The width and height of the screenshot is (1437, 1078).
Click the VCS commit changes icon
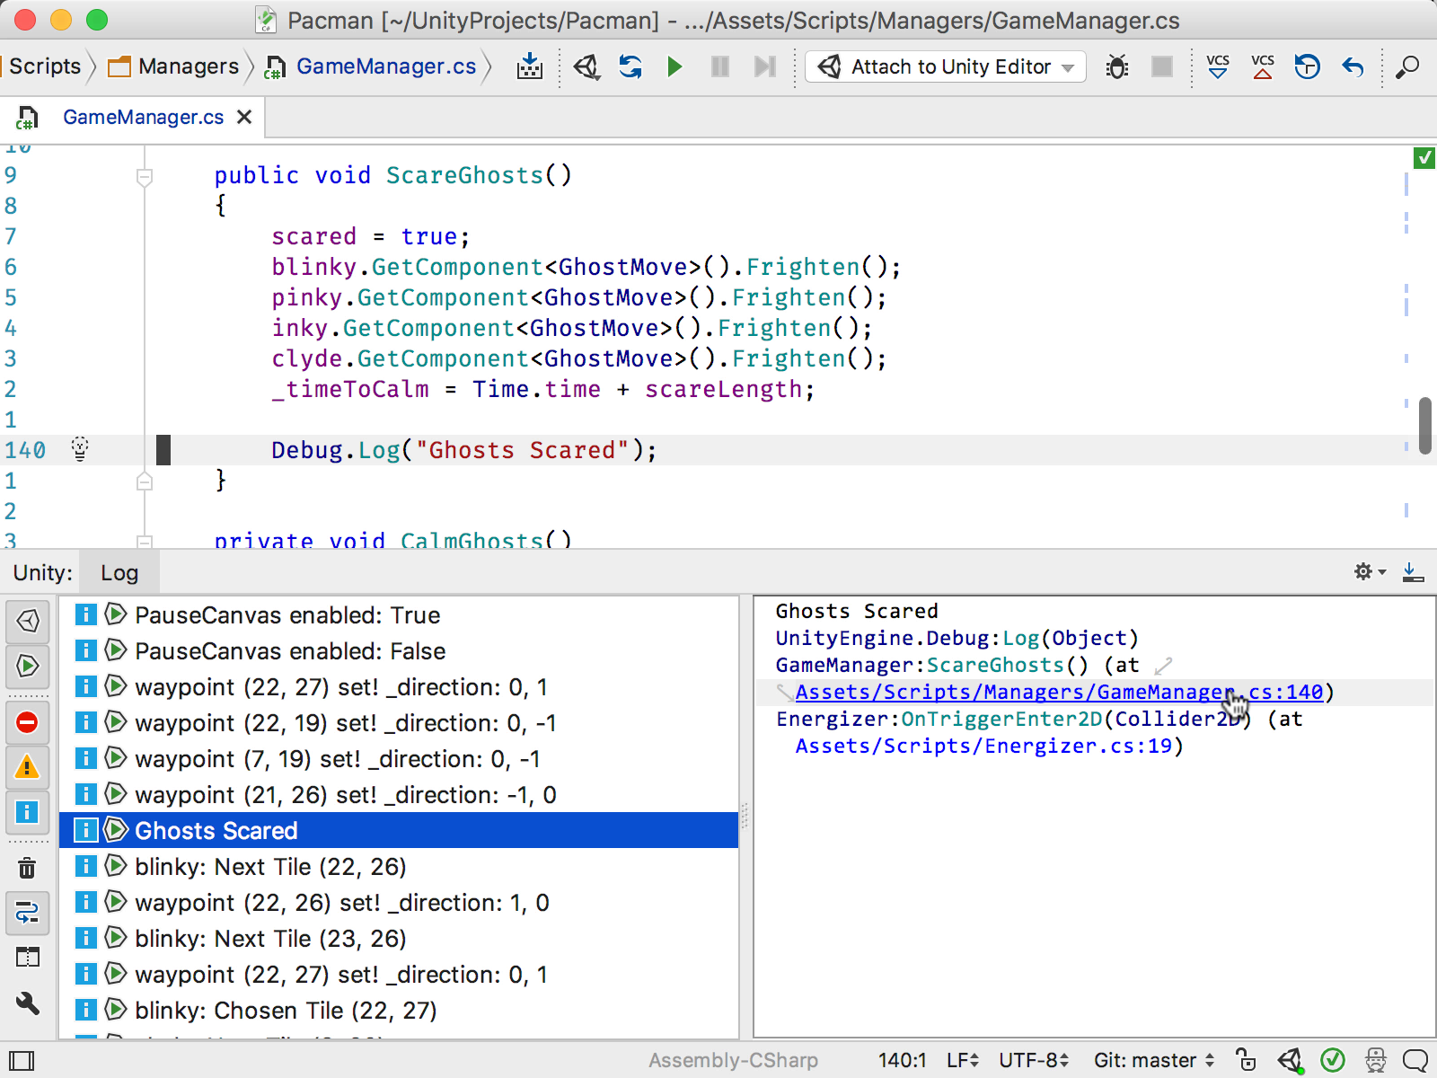pos(1263,66)
